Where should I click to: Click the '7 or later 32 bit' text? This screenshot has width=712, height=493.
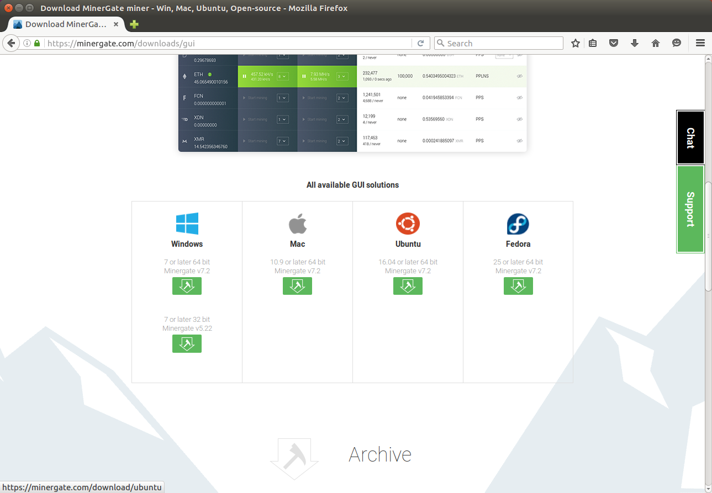(x=187, y=319)
